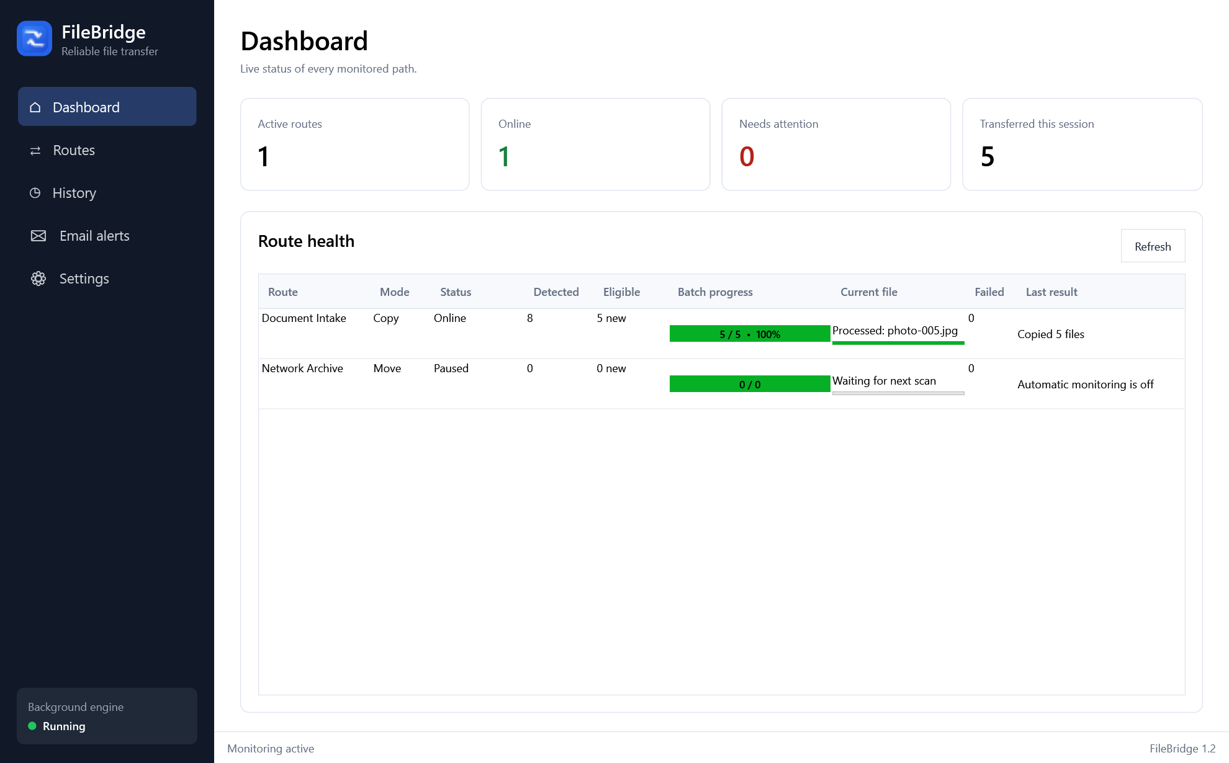This screenshot has height=763, width=1229.
Task: Click the Mode column header
Action: [395, 292]
